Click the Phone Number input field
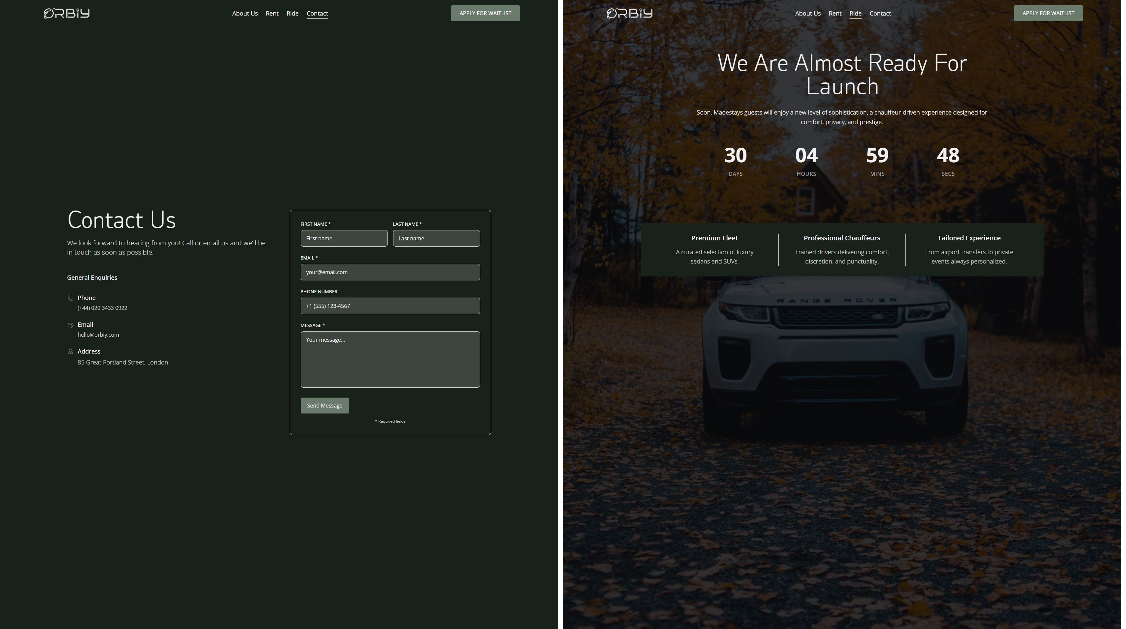The image size is (1126, 629). pos(390,306)
